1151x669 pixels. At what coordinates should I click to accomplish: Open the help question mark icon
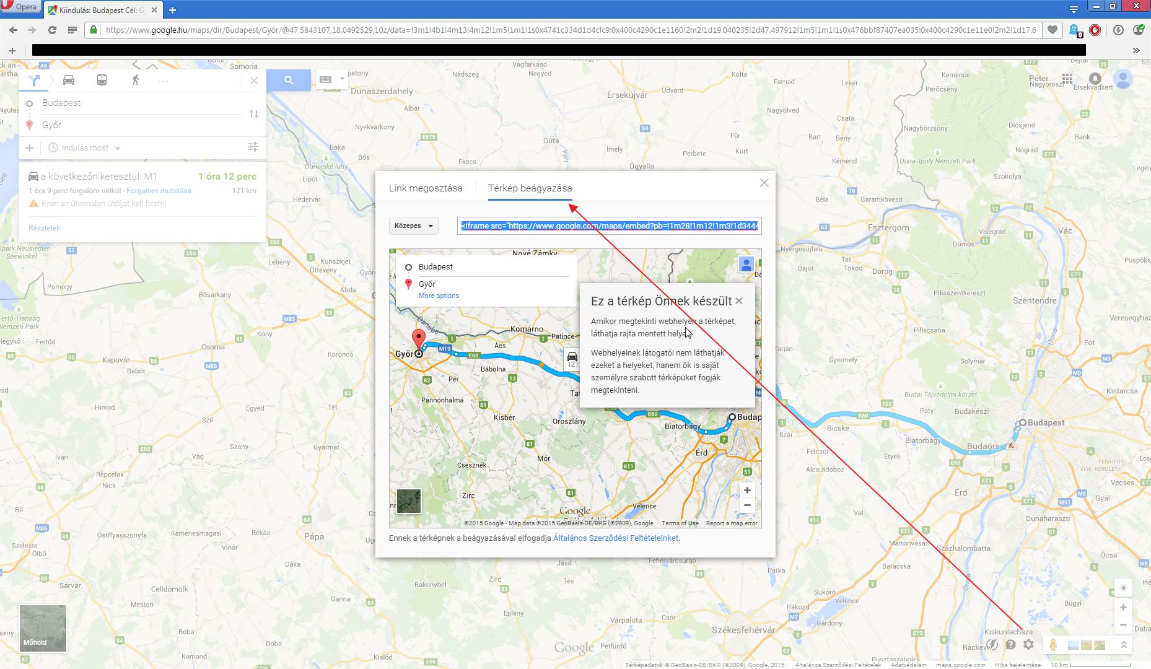click(1010, 645)
